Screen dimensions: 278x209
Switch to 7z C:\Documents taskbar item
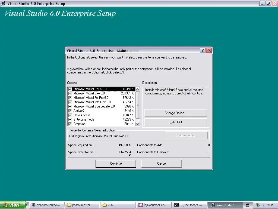(x=189, y=205)
